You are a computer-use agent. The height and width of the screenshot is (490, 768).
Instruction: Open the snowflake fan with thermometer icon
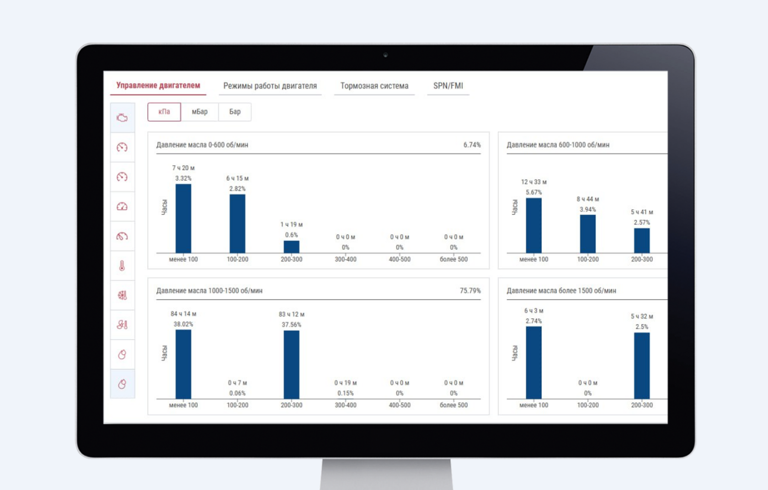[x=122, y=295]
